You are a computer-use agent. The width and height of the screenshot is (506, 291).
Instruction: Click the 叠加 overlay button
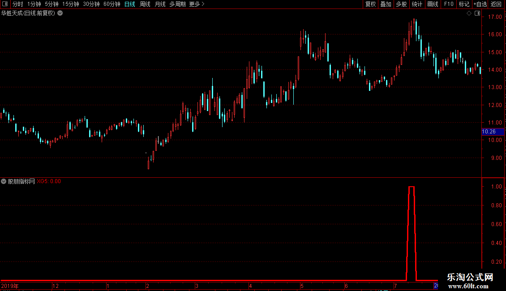pos(386,4)
